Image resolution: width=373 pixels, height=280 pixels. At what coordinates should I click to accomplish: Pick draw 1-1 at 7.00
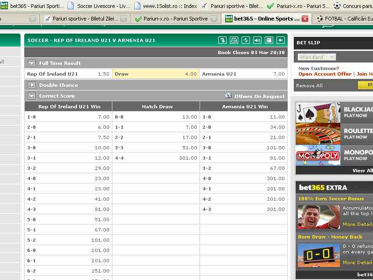tap(156, 127)
